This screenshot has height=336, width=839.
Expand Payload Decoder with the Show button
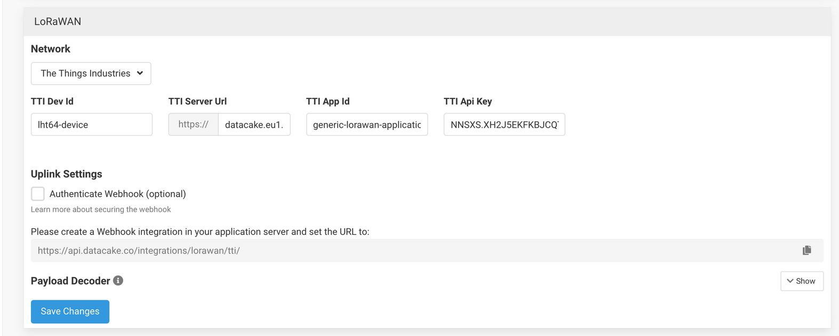click(x=802, y=281)
